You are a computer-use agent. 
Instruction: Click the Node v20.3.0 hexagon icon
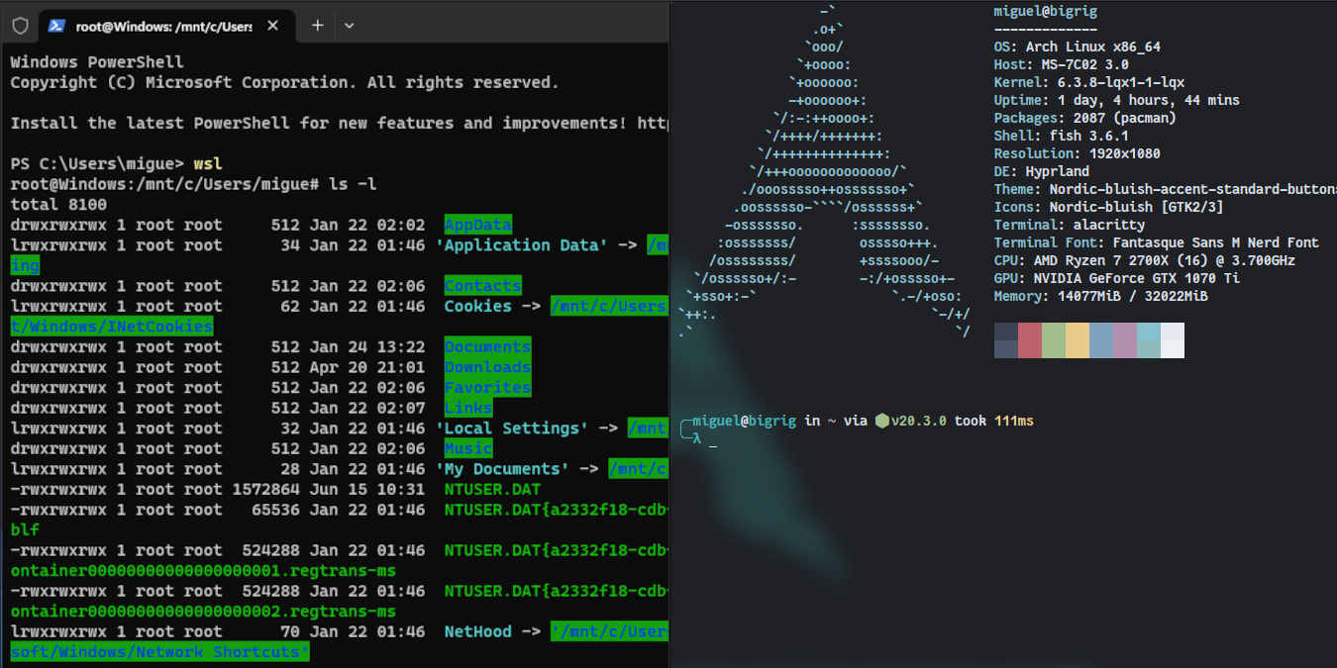click(881, 421)
